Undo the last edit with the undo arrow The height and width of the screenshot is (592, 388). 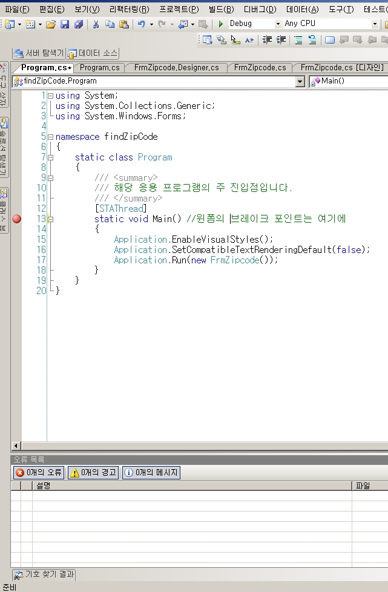142,24
